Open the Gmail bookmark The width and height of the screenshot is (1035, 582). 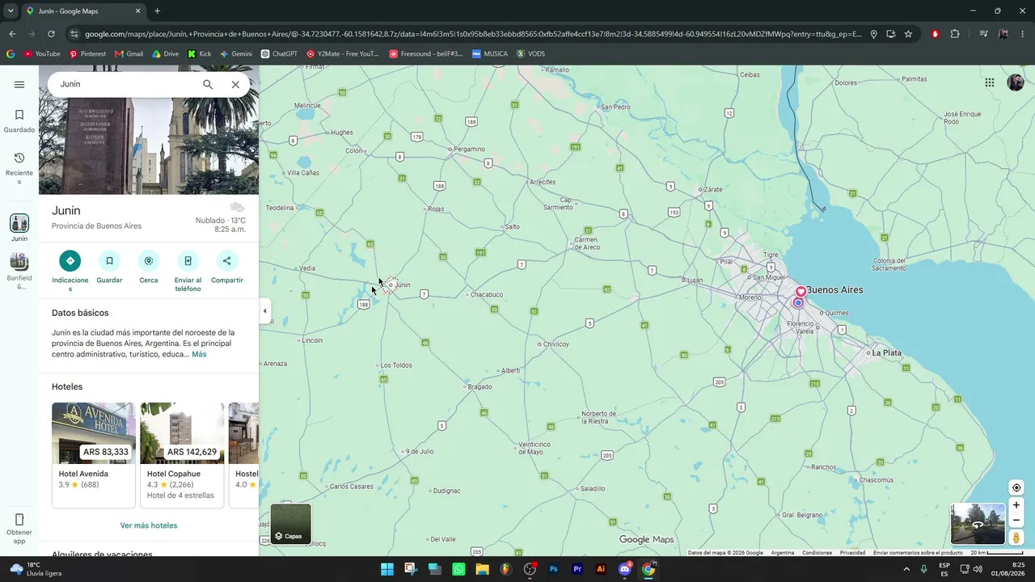[x=129, y=54]
